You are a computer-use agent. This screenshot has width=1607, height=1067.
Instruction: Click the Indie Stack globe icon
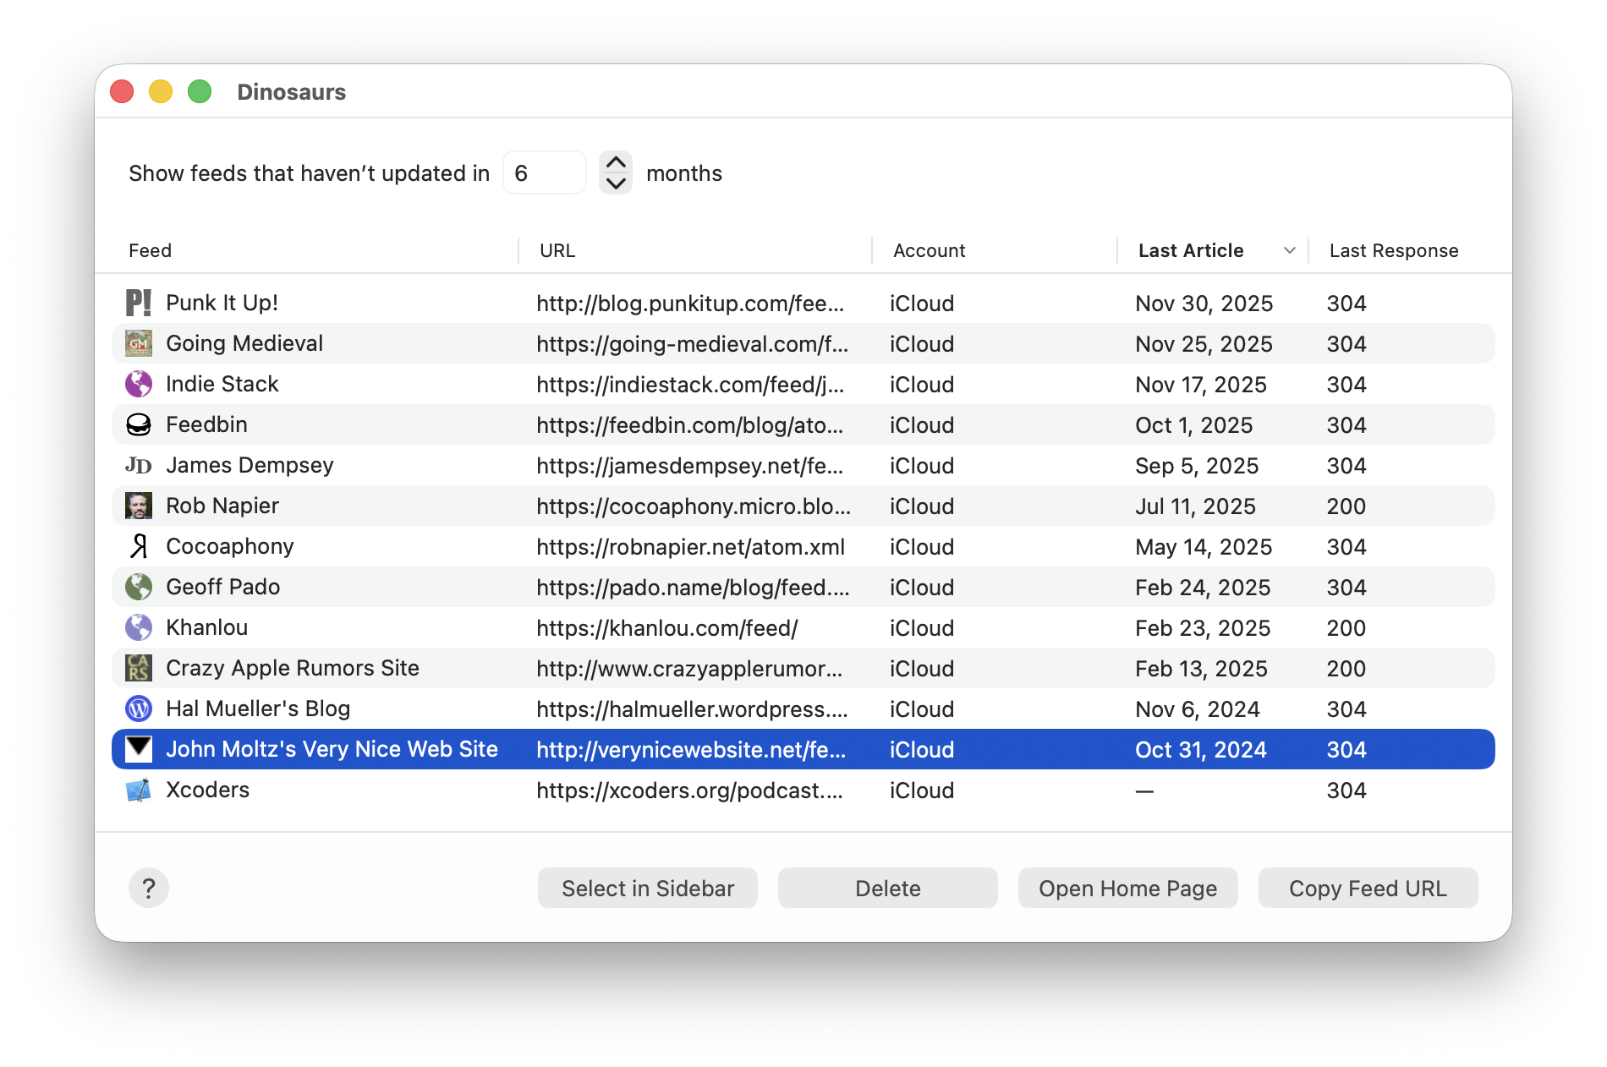coord(139,384)
